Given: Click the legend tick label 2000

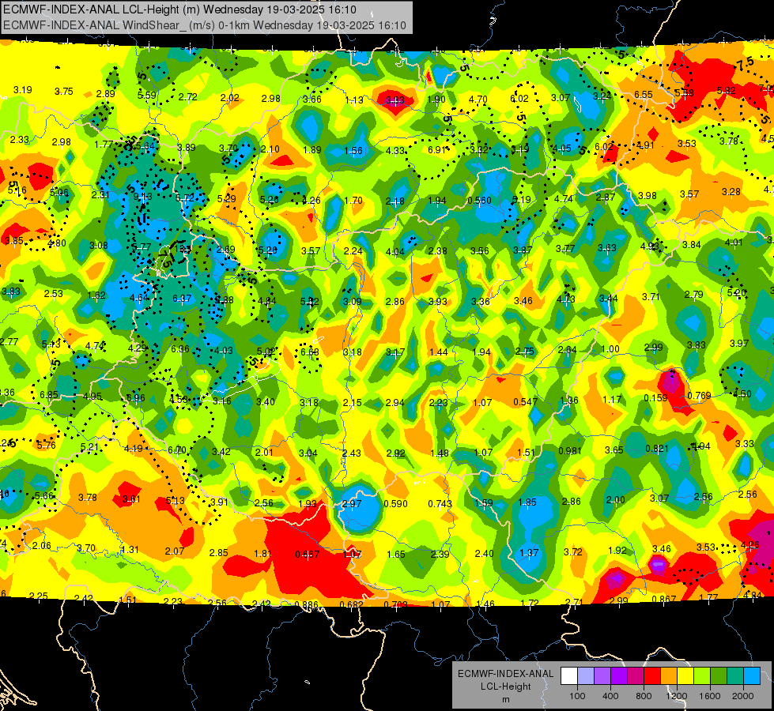Looking at the screenshot, I should (x=743, y=696).
